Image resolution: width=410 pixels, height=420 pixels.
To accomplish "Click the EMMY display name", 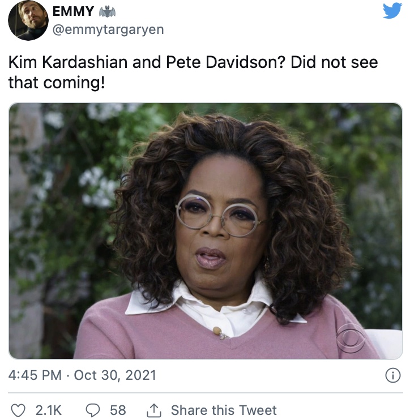I will (x=73, y=11).
